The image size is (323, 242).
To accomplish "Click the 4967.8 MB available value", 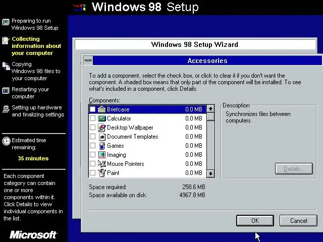I will (192, 195).
